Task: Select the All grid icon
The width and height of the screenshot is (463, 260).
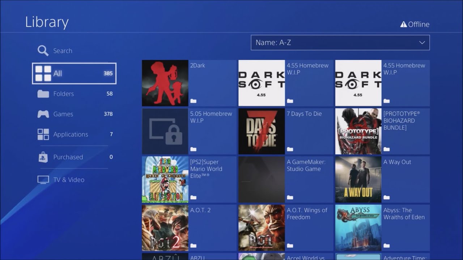Action: click(43, 73)
